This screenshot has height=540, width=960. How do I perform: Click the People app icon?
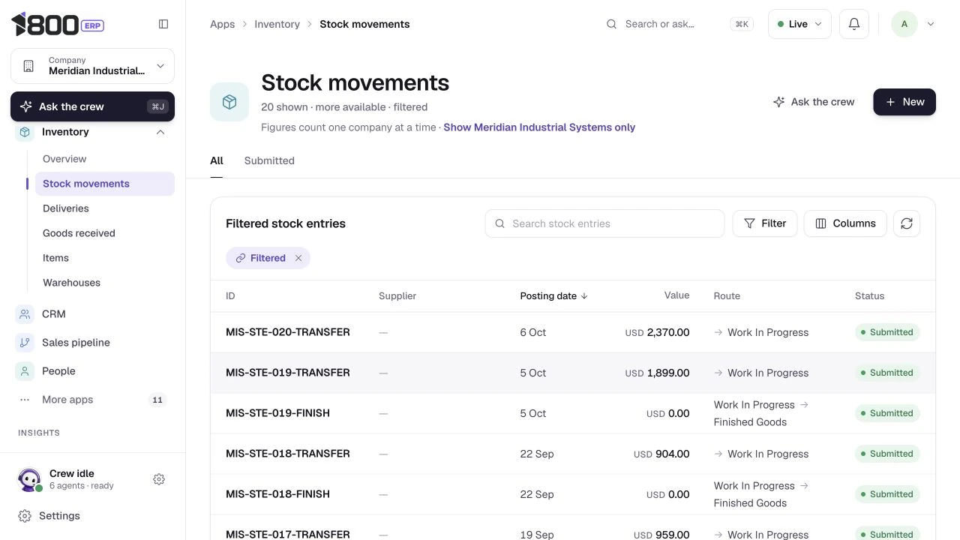(x=25, y=371)
